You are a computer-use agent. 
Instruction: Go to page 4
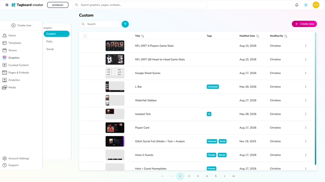(207, 176)
